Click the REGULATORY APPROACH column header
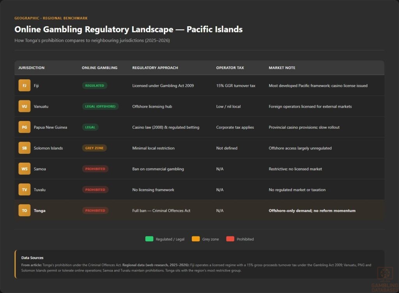Viewport: 399px width, 293px height. point(155,68)
